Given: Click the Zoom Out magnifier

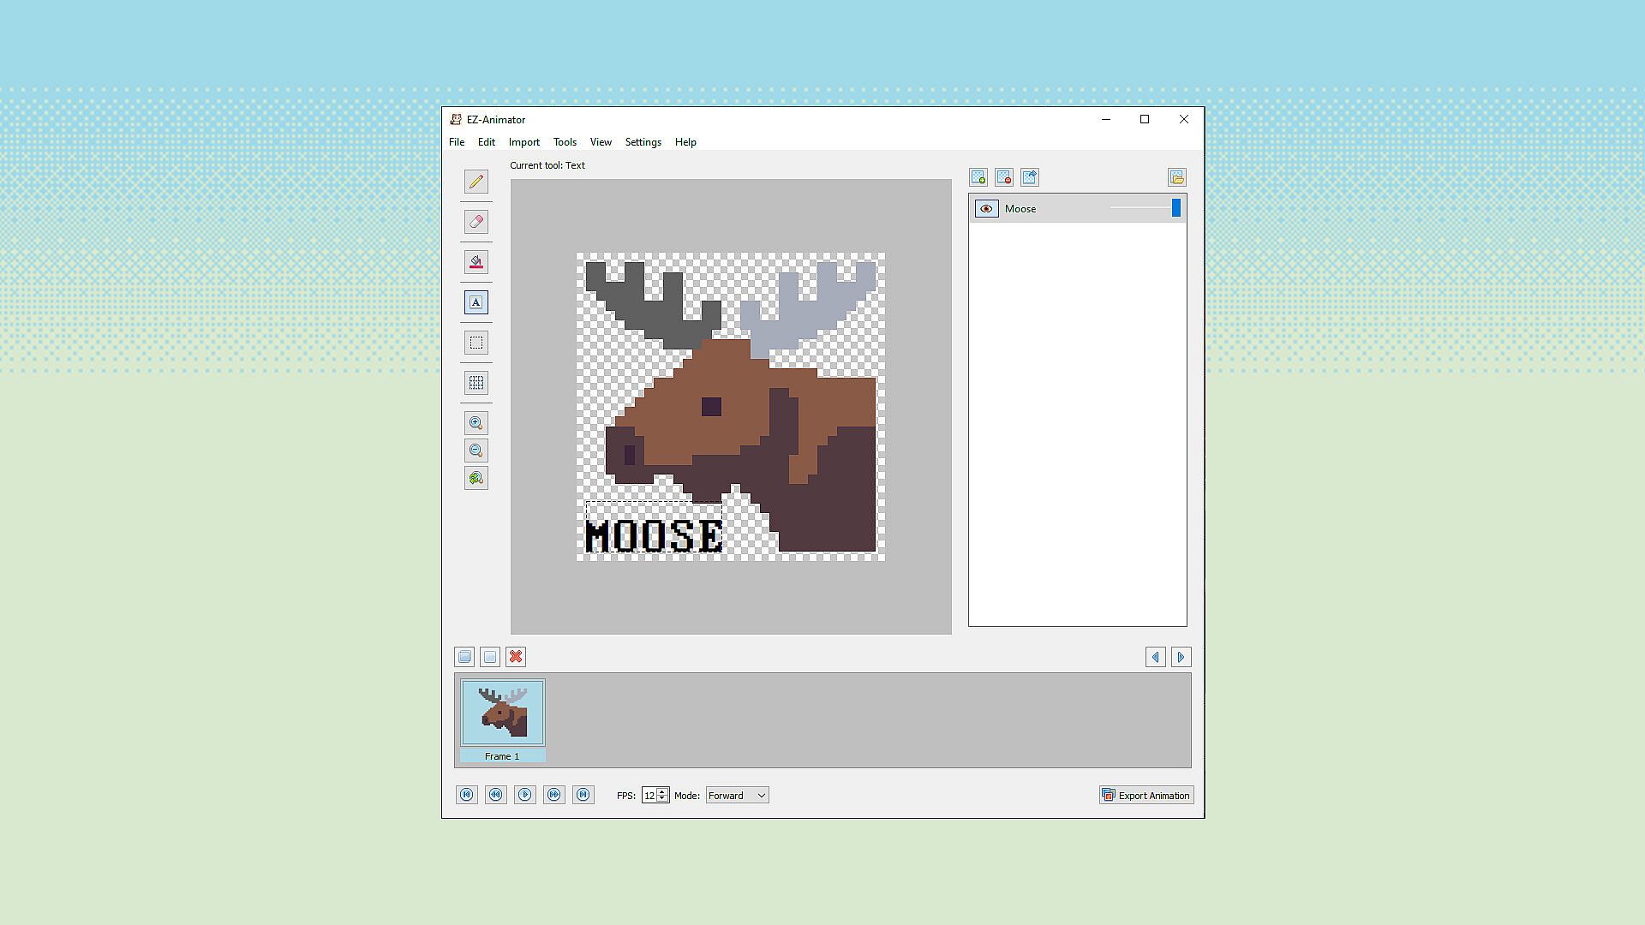Looking at the screenshot, I should (476, 451).
